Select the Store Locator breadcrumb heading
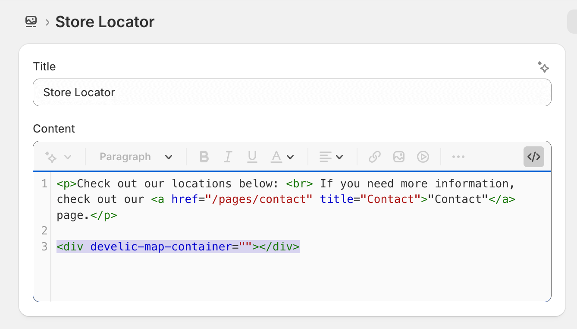 (x=104, y=22)
